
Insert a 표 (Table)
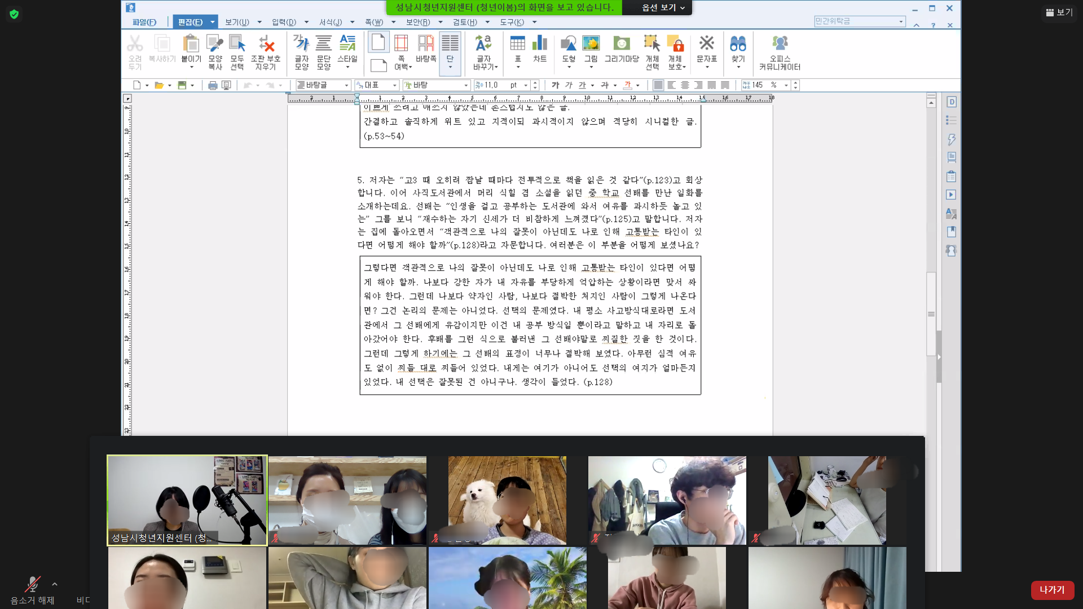point(518,48)
